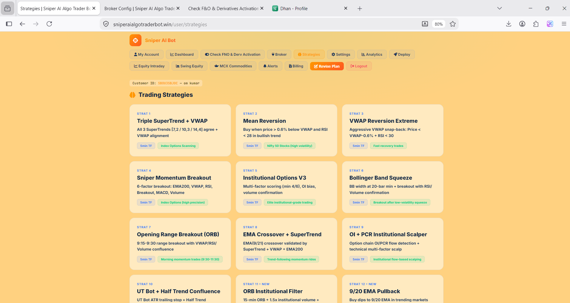Go back to the previous page

(x=22, y=24)
